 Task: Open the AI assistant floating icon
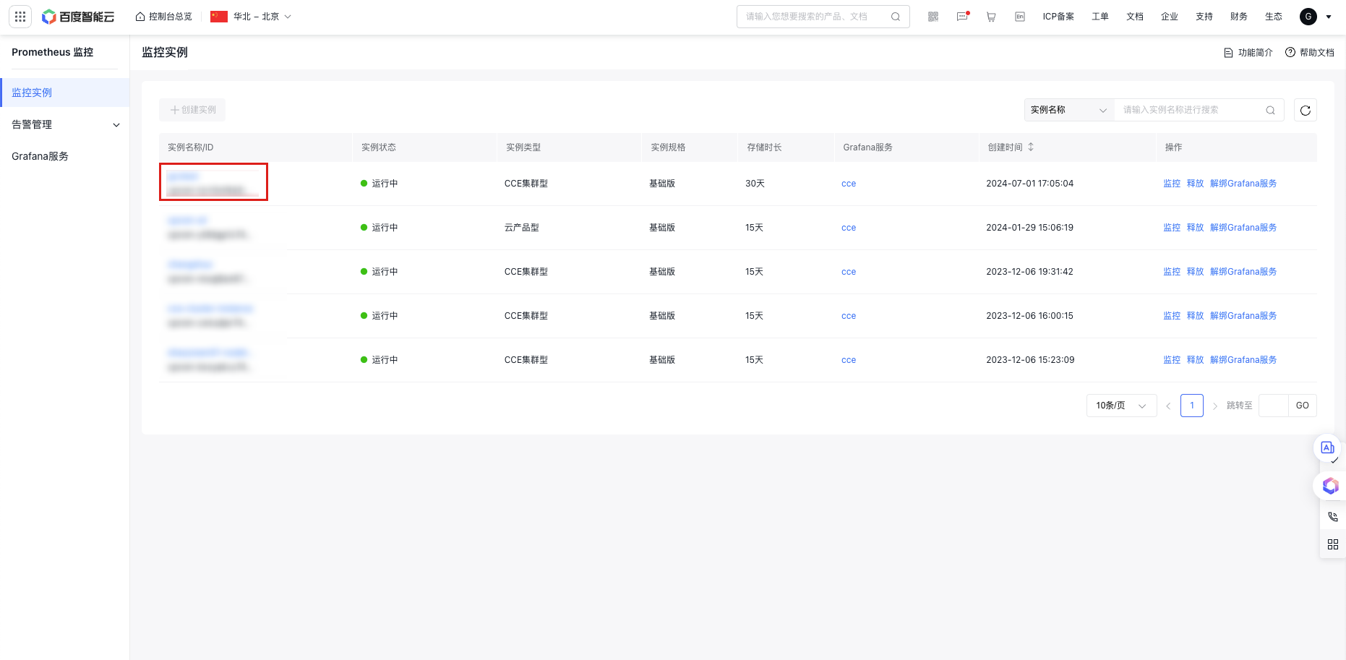1330,486
